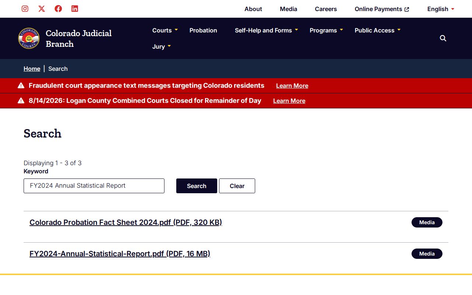Open the Instagram social link
The width and height of the screenshot is (472, 295).
[25, 8]
